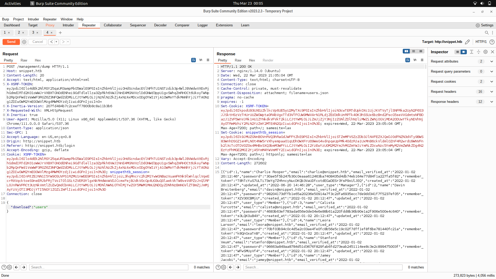The image size is (496, 279).
Task: Expand the Response headers section
Action: click(492, 102)
